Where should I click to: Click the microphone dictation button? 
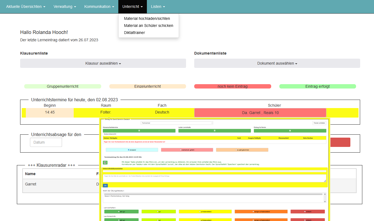pyautogui.click(x=105, y=162)
